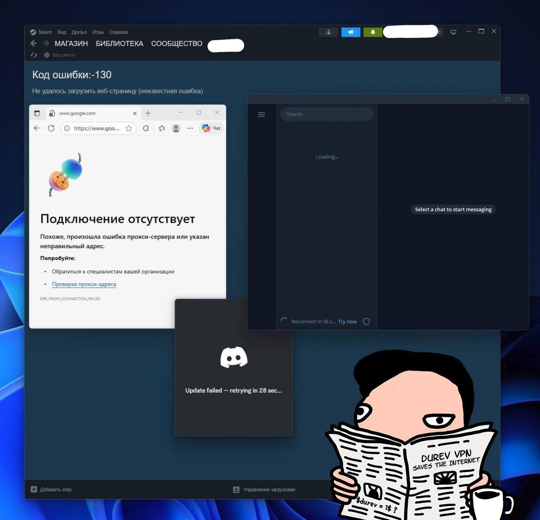Refresh the google.com page in Edge
This screenshot has width=540, height=520.
(x=51, y=128)
